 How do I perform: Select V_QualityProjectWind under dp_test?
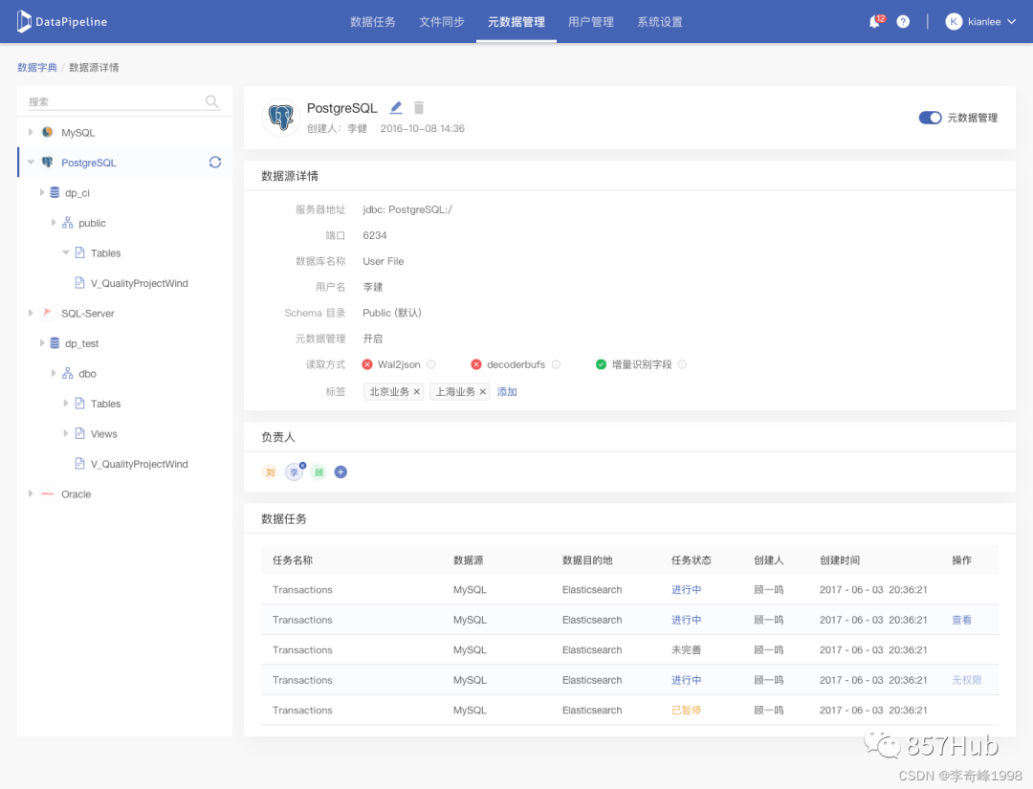pyautogui.click(x=139, y=464)
